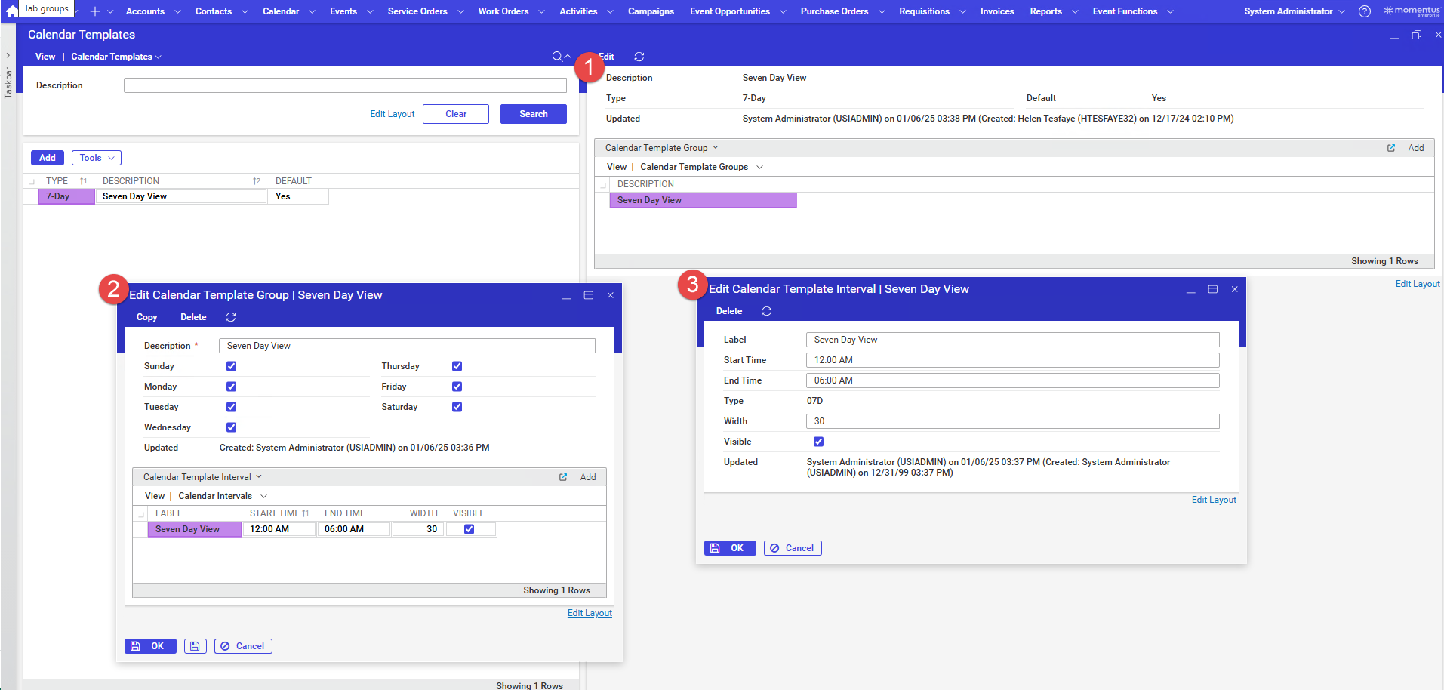Expand the Calendar Templates view dropdown
Screen dimensions: 1444x690
click(x=158, y=57)
